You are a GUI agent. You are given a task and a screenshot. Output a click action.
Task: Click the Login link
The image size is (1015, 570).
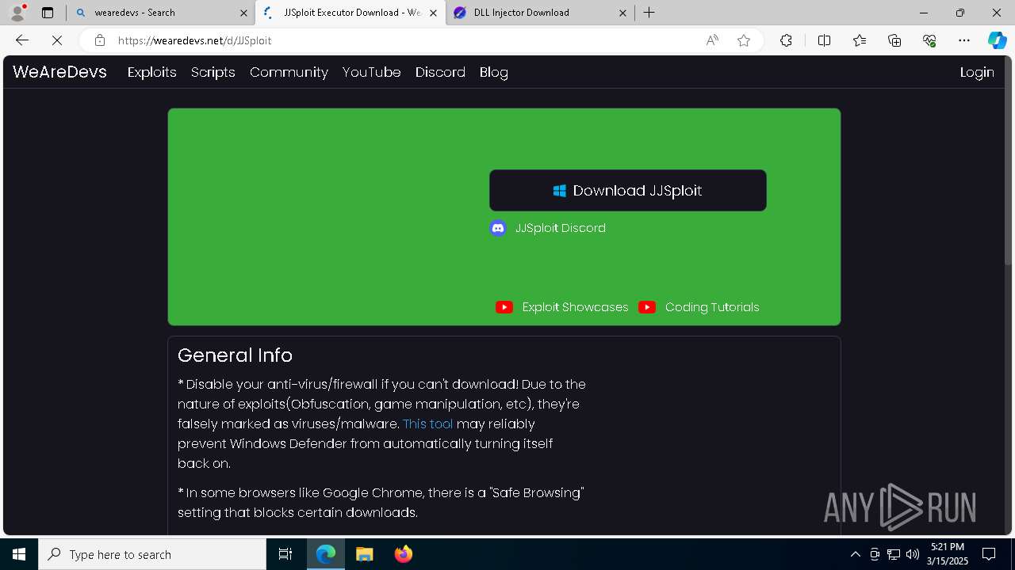[977, 72]
